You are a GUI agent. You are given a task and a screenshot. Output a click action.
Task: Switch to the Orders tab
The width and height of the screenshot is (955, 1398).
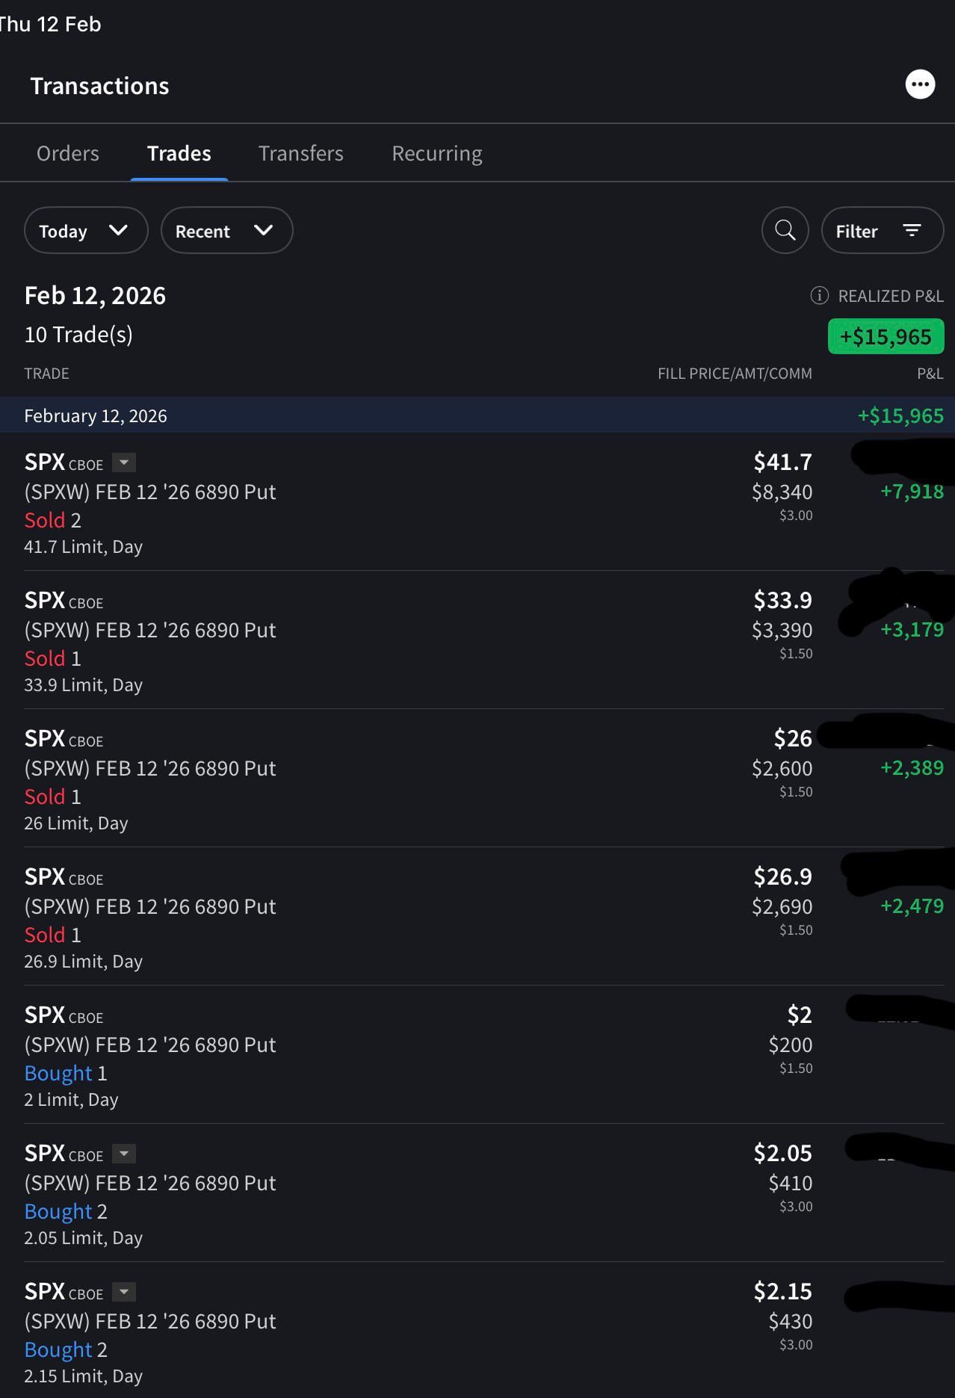click(68, 154)
